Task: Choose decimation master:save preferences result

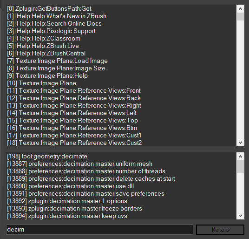Action: coord(85,194)
